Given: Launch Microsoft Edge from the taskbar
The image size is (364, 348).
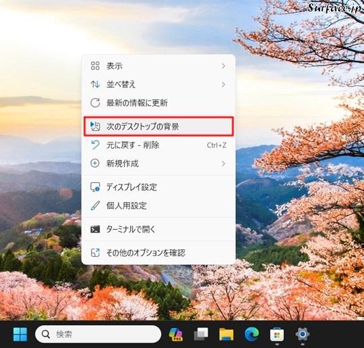Looking at the screenshot, I should click(251, 334).
